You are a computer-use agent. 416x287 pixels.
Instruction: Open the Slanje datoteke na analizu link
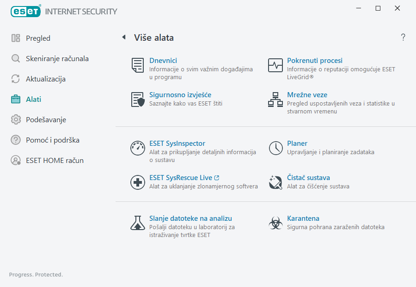(x=190, y=218)
